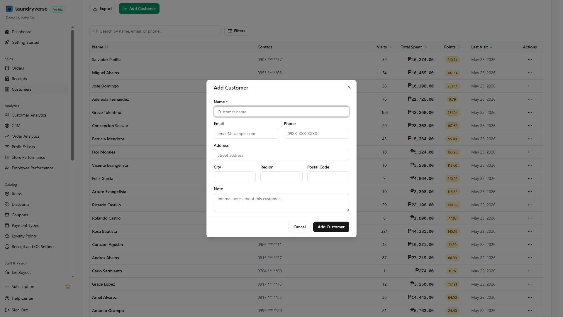This screenshot has width=563, height=317.
Task: Click the laundryverse logo icon
Action: 9,9
